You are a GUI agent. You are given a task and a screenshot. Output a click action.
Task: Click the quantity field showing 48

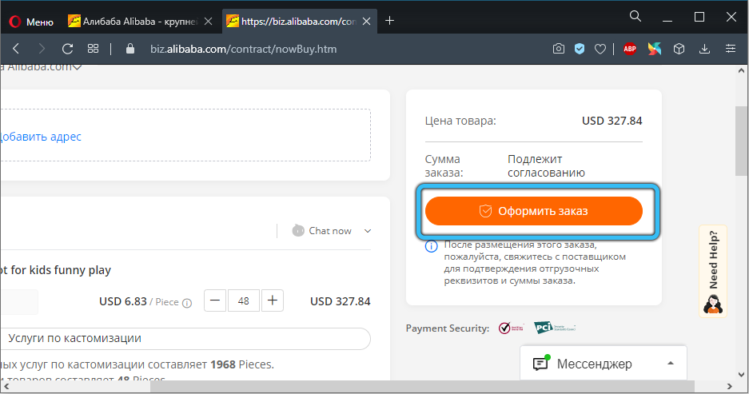(x=244, y=301)
